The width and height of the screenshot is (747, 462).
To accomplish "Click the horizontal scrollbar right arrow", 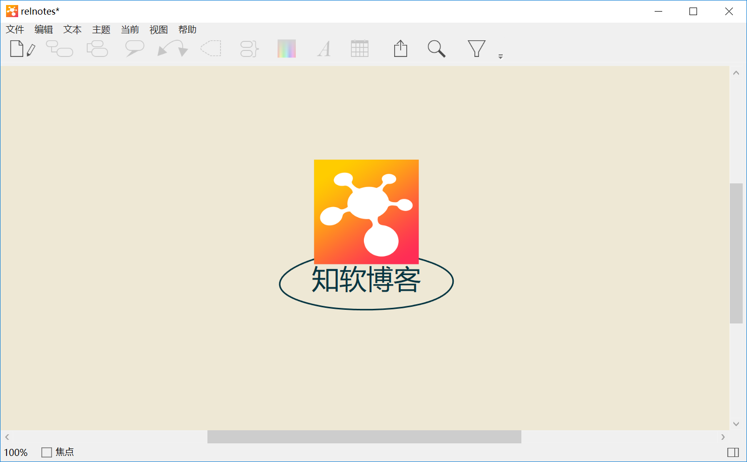I will [x=723, y=437].
